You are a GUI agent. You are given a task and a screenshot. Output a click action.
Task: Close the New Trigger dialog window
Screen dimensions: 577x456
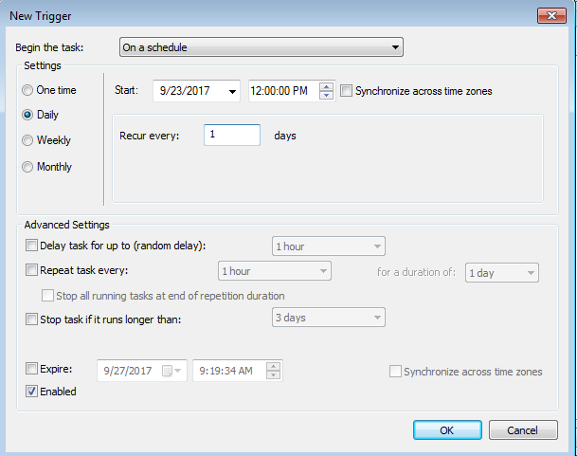(551, 16)
